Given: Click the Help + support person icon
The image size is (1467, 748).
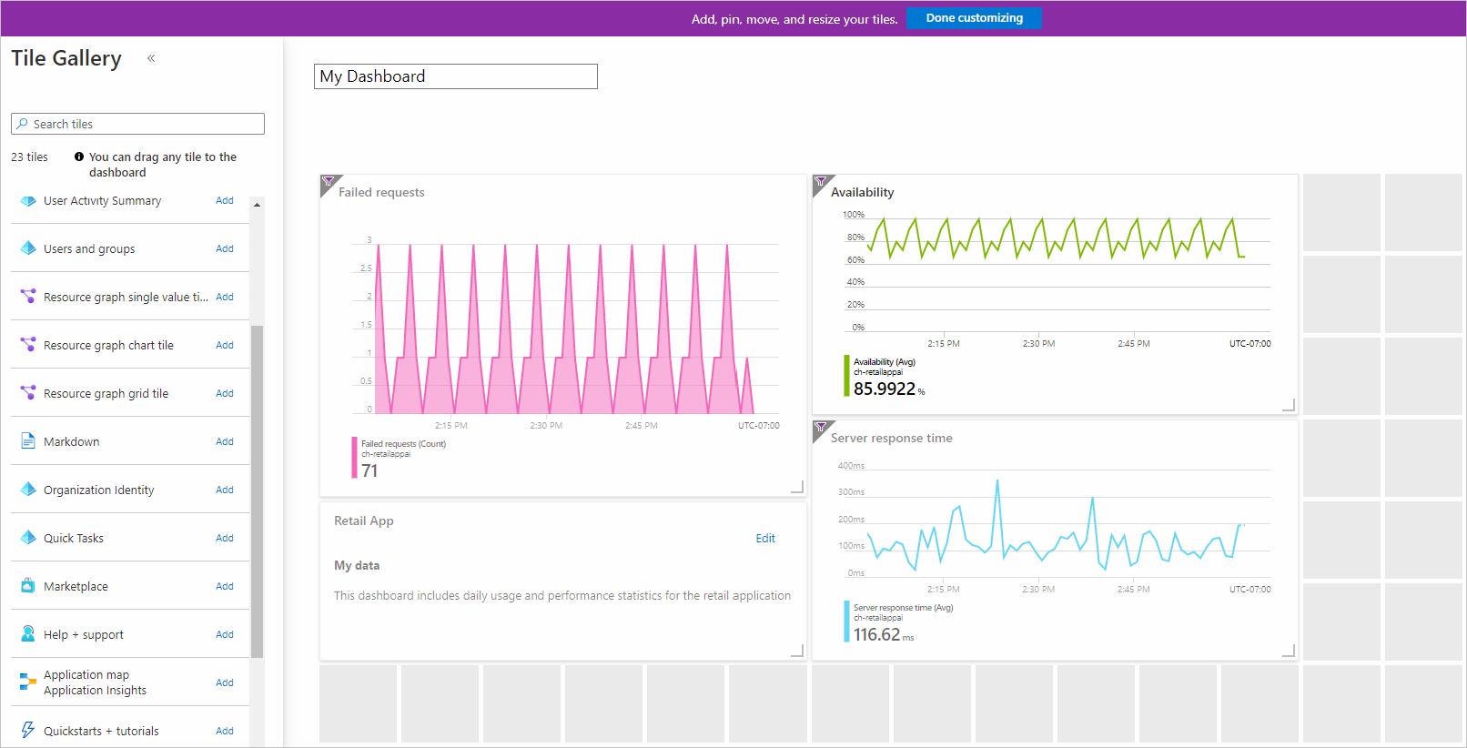Looking at the screenshot, I should pyautogui.click(x=27, y=634).
